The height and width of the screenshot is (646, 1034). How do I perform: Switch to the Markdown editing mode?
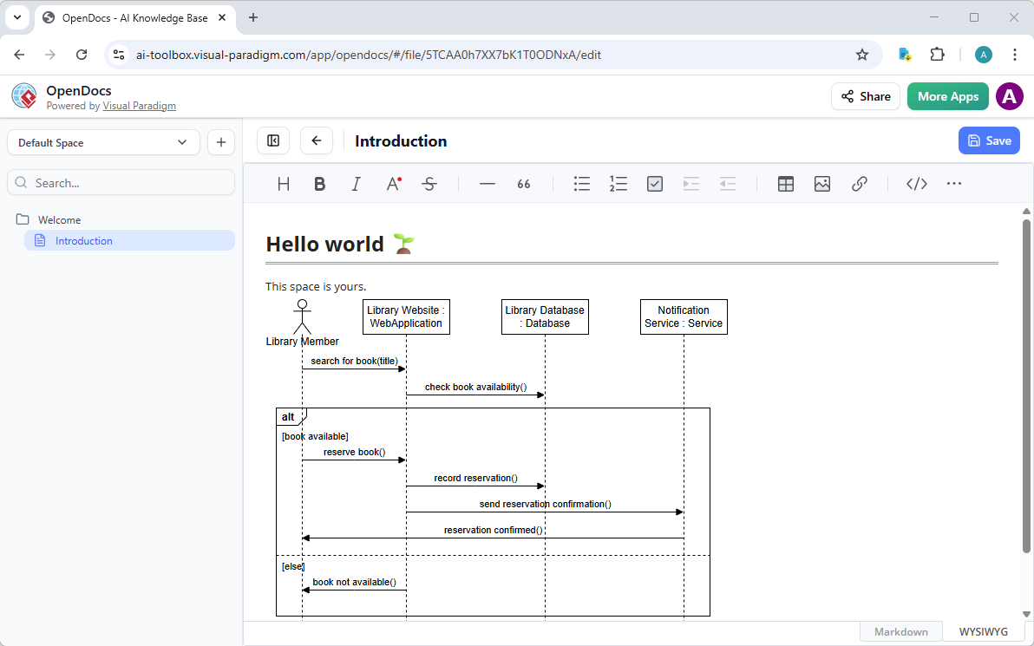(x=900, y=630)
